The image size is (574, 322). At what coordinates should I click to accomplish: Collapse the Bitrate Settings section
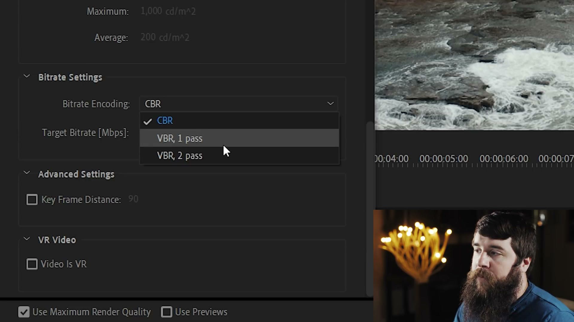point(27,76)
